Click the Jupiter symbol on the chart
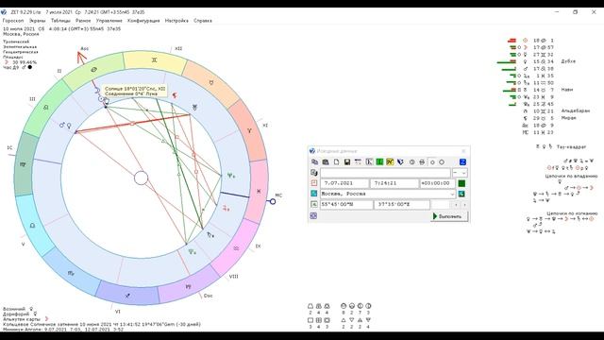604x340 pixels. [226, 208]
